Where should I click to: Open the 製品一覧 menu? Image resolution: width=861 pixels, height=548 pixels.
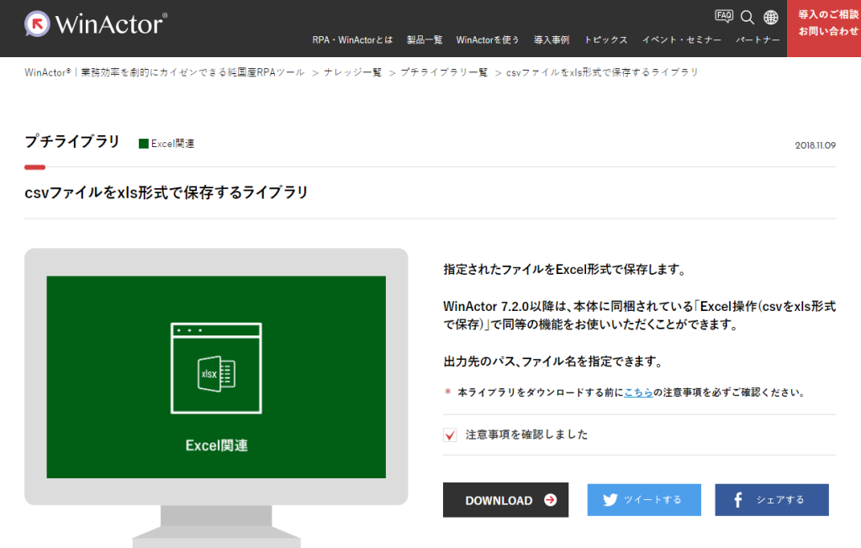click(x=424, y=40)
